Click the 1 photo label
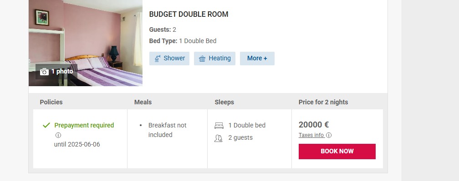Viewport: 459px width, 181px height. 62,71
